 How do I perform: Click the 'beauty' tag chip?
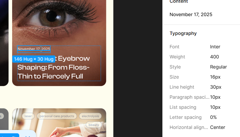pyautogui.click(x=94, y=125)
